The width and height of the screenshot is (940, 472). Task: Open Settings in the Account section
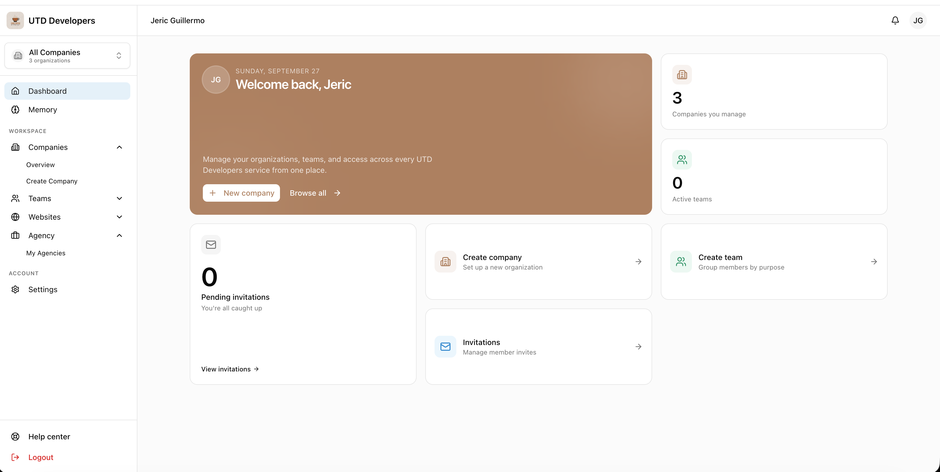pyautogui.click(x=67, y=289)
